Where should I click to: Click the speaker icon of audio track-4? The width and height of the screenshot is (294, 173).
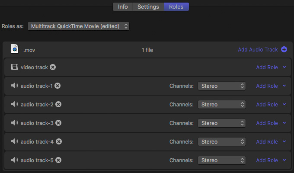pos(14,141)
